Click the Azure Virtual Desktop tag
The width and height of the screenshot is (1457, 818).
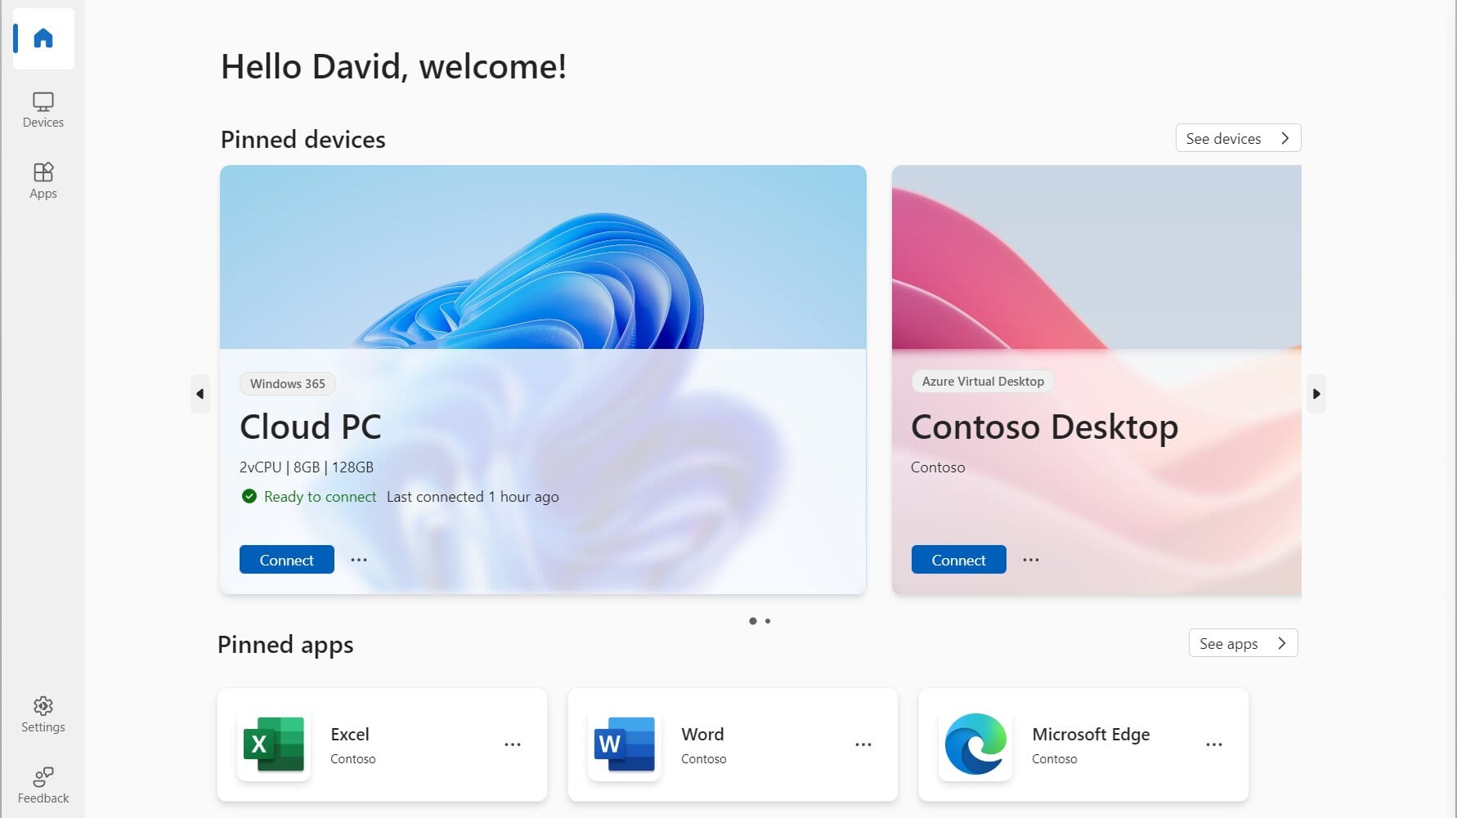[x=983, y=381]
